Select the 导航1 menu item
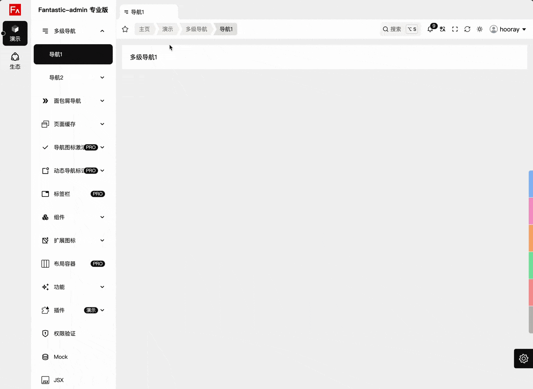Screen dimensions: 533x389 tap(73, 54)
